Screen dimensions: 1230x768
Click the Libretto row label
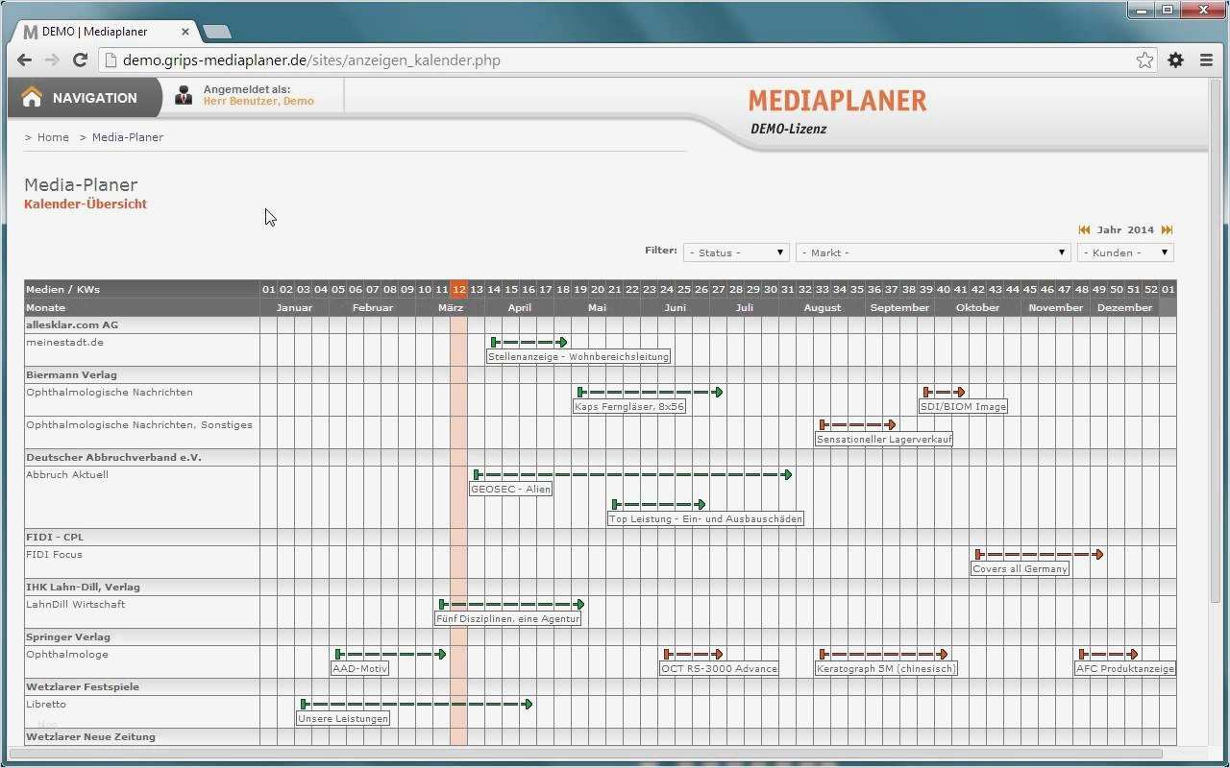46,704
